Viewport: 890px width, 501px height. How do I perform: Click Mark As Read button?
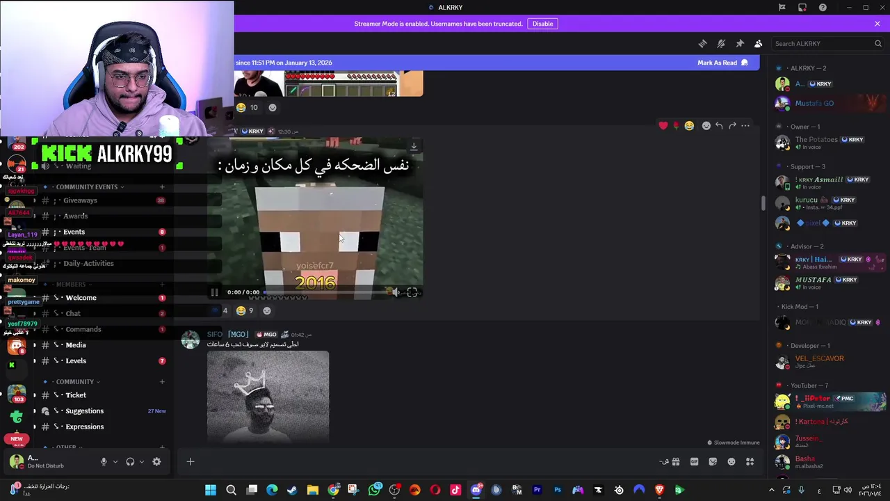[x=722, y=63]
